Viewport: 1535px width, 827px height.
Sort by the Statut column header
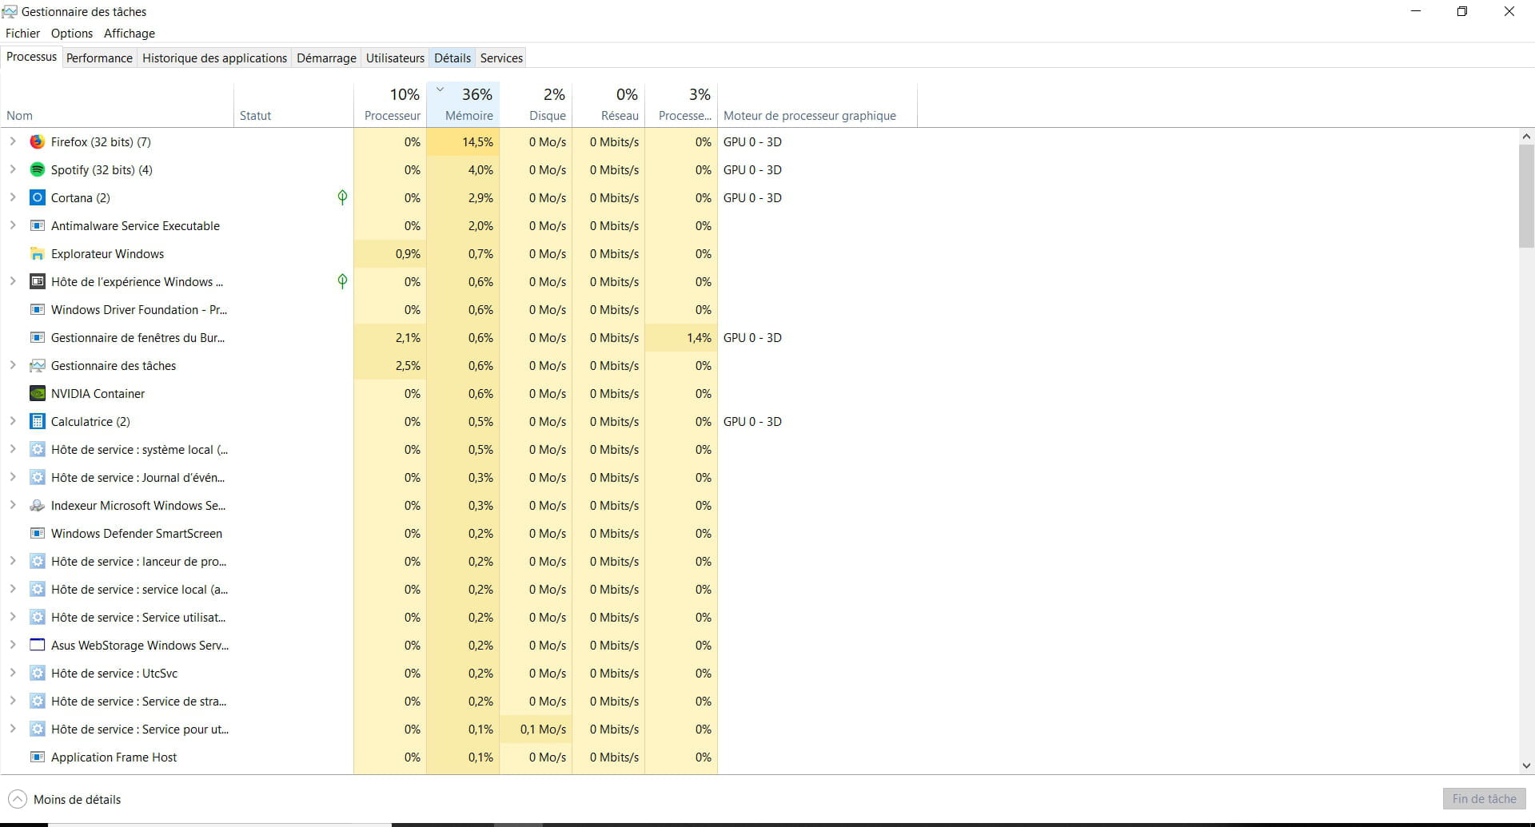[293, 105]
